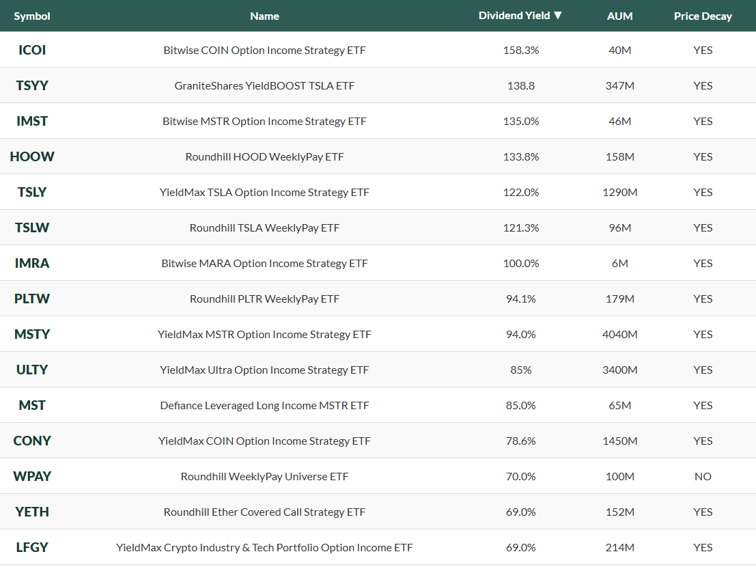Click the 135.0% dividend yield value

tap(520, 122)
